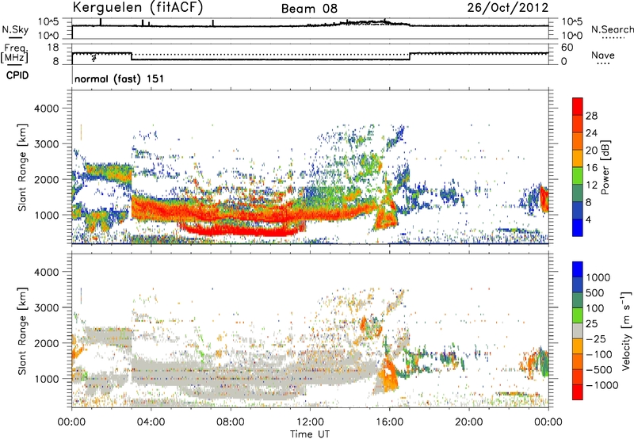Click the power panel 'Slant Range [km]' label
The height and width of the screenshot is (439, 634).
click(x=22, y=167)
